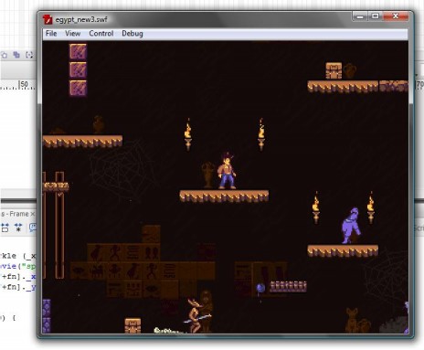Screen dimensions: 424x350
Task: Click the code line ending in '+fn]._x'
Action: coord(19,277)
